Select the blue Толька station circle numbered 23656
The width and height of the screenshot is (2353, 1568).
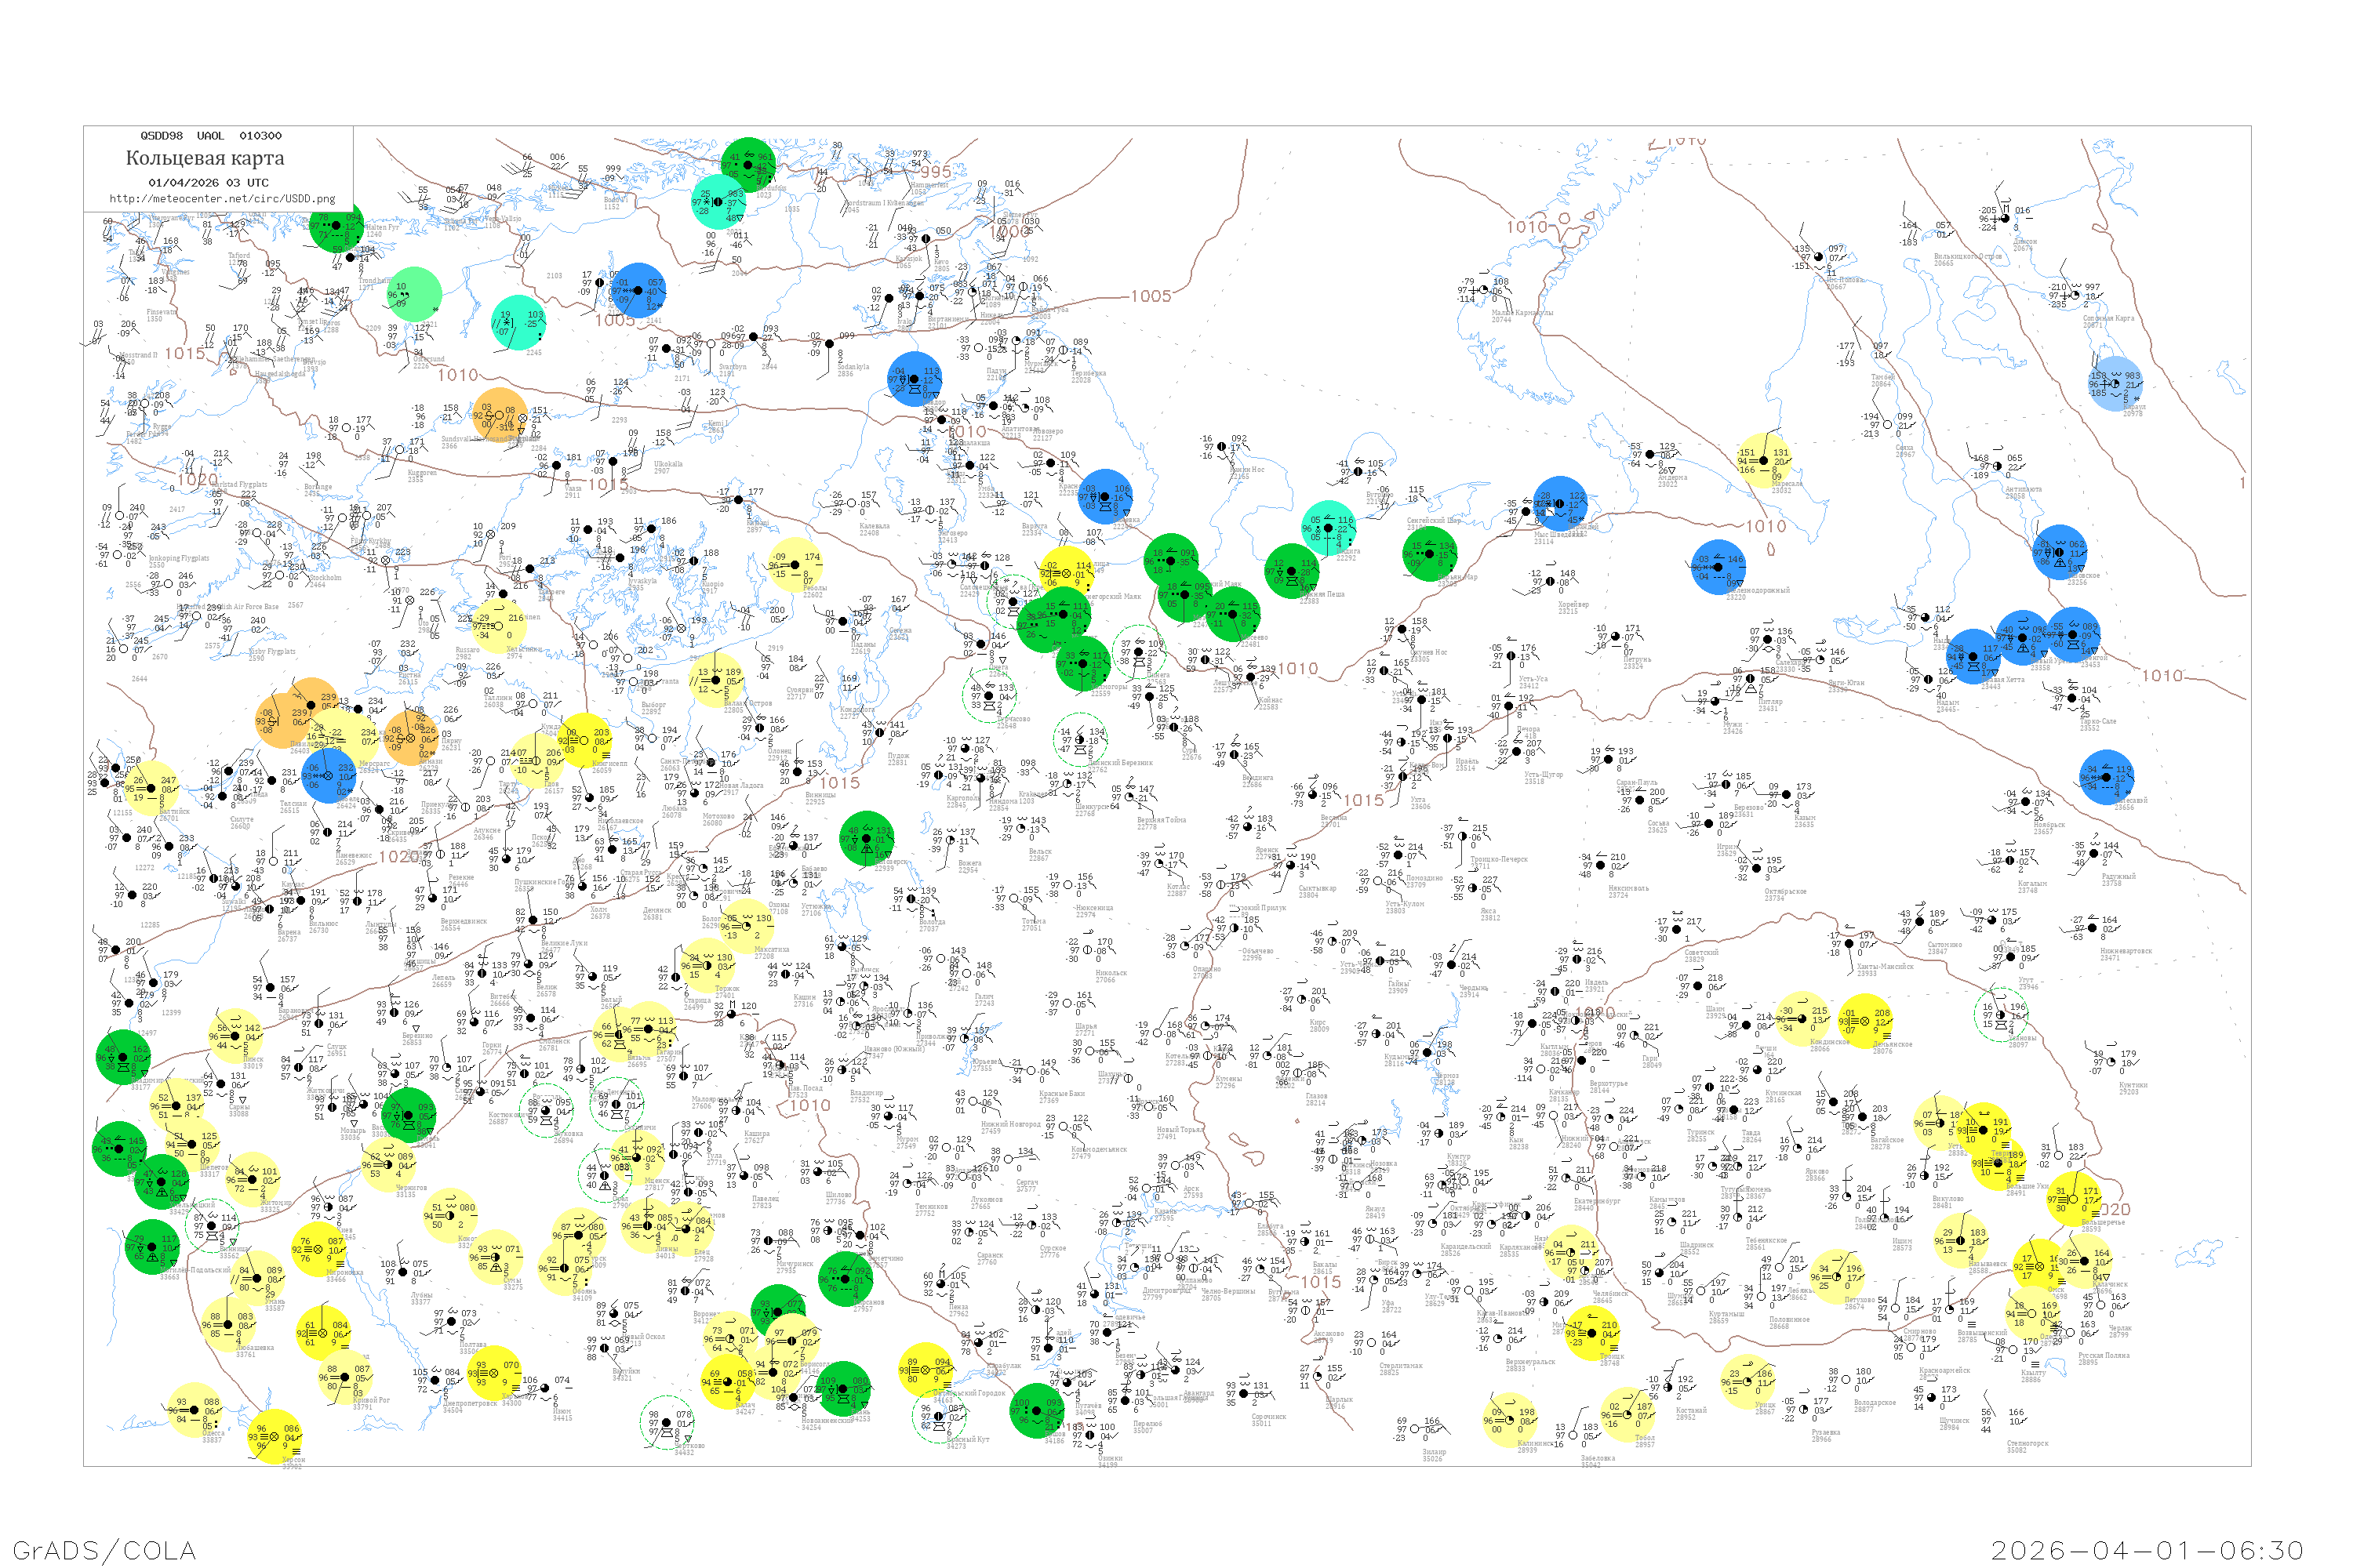[2107, 777]
